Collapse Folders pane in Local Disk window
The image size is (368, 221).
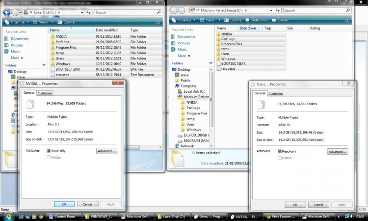point(44,65)
